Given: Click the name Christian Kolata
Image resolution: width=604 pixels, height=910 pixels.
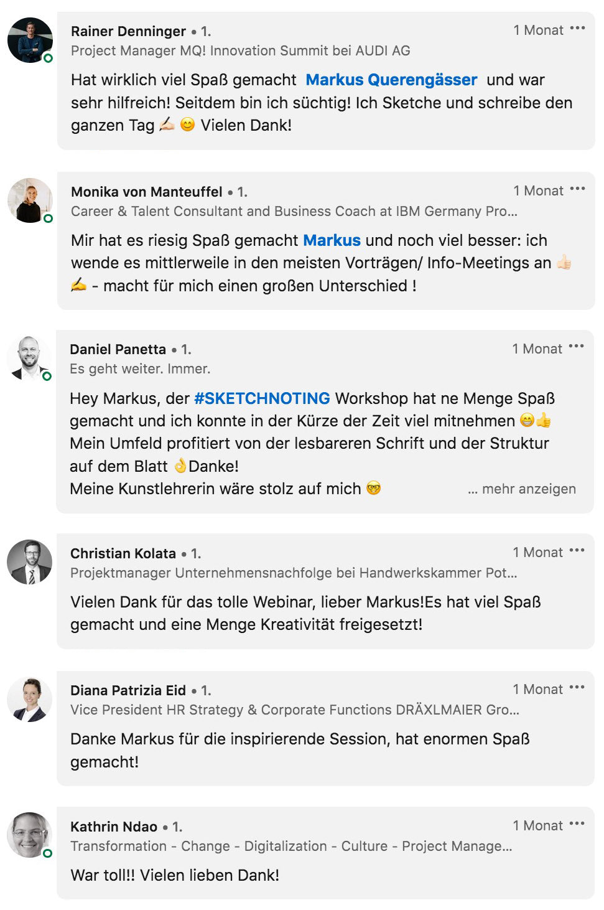Looking at the screenshot, I should click(123, 553).
